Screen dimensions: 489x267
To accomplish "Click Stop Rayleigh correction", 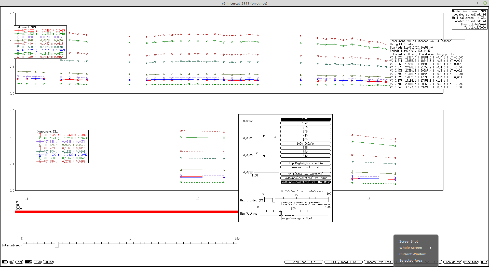I will 306,163.
